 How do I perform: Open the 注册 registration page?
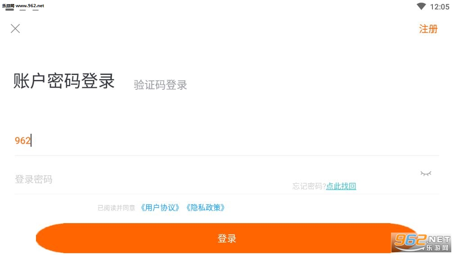(x=428, y=29)
